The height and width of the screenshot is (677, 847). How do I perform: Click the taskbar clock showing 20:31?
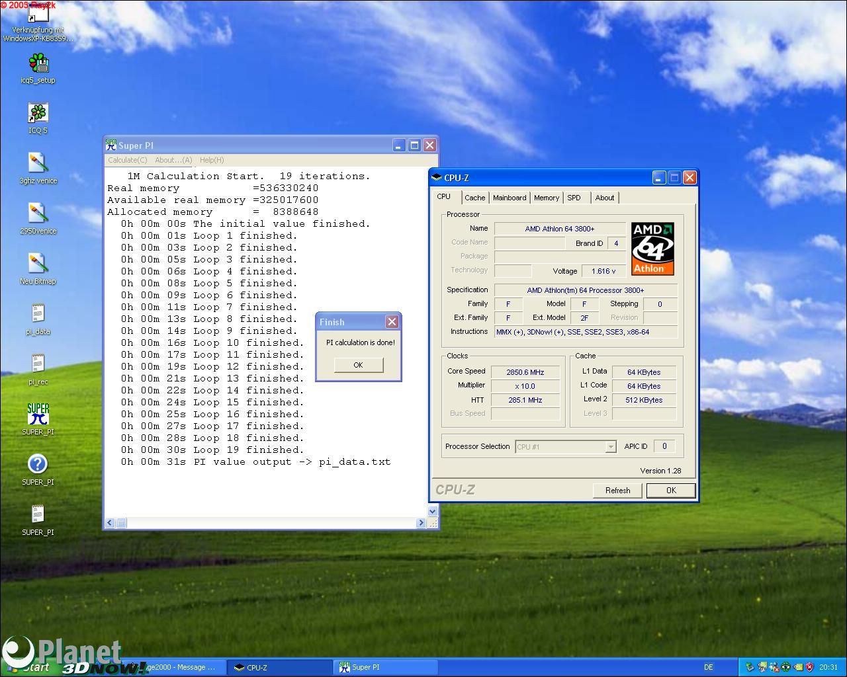pos(828,668)
